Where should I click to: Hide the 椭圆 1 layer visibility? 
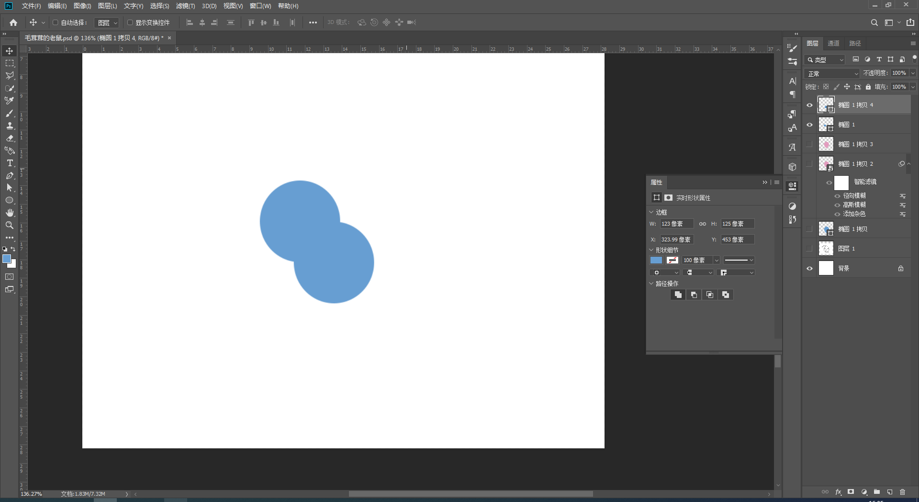tap(809, 125)
